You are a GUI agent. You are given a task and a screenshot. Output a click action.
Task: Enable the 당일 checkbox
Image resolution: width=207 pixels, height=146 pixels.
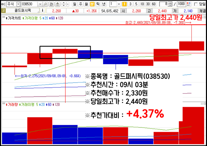point(196,4)
